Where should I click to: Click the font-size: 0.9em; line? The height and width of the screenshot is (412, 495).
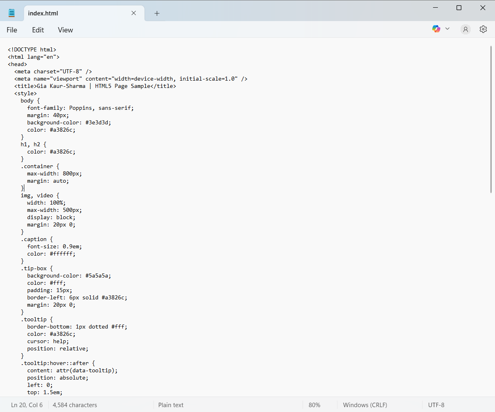tap(54, 246)
